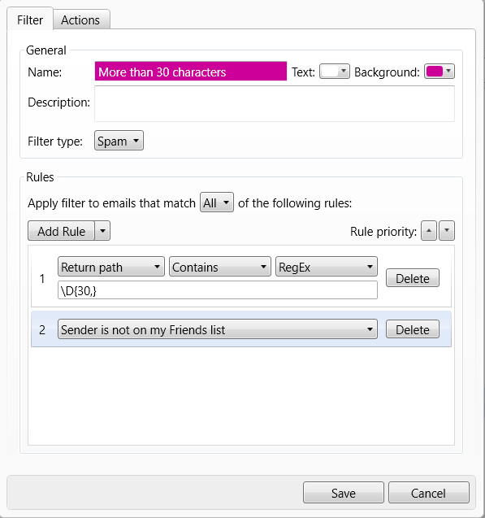Open Add Rule split-button arrow
Image resolution: width=485 pixels, height=518 pixels.
(102, 231)
